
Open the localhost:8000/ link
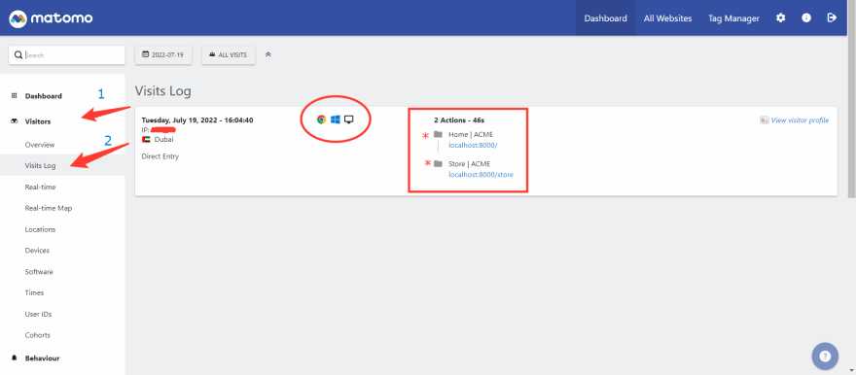[473, 145]
